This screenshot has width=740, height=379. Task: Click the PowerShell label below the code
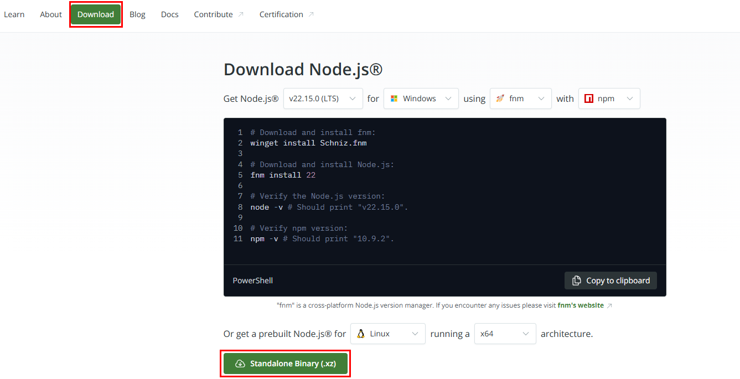pyautogui.click(x=253, y=281)
